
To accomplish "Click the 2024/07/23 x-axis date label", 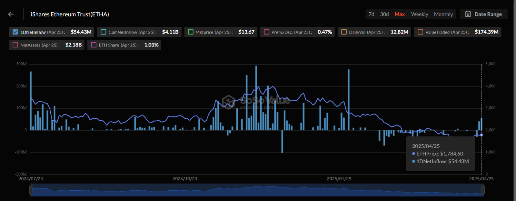I will pyautogui.click(x=31, y=179).
